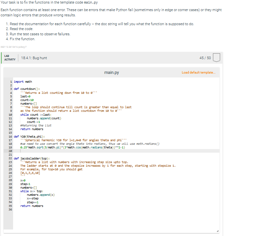This screenshot has height=236, width=280.
Task: Click the main.py file title
Action: (112, 73)
